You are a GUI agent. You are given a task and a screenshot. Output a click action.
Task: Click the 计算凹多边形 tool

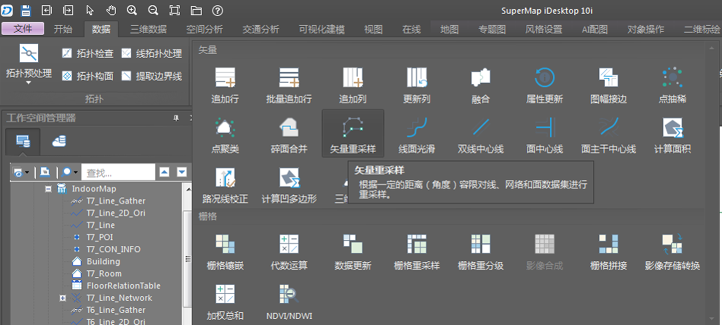coord(289,185)
